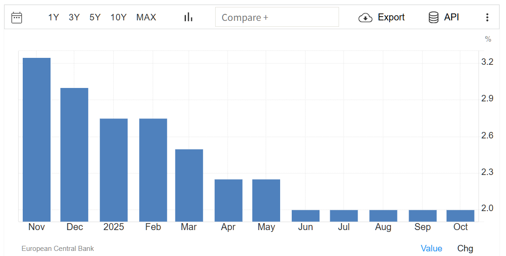Show the MAX time range

click(146, 18)
